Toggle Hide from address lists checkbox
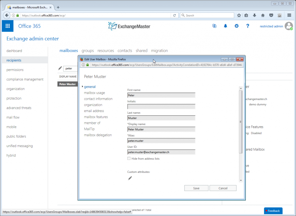The image size is (296, 216). [129, 158]
